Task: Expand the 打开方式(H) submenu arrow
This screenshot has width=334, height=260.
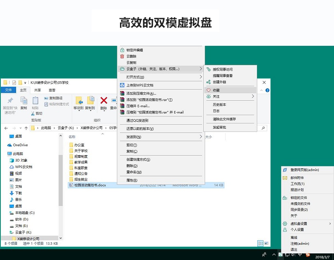Action: pyautogui.click(x=201, y=77)
